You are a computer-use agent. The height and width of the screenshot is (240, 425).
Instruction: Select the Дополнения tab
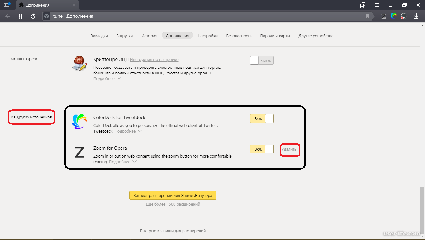[x=177, y=36]
